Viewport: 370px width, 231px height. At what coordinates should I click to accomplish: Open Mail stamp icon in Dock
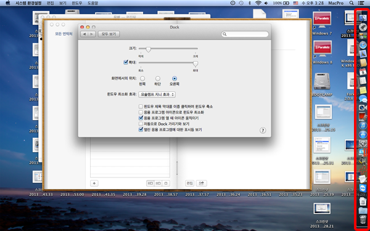coord(363,54)
